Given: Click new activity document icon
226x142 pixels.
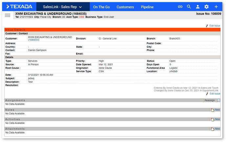Looking at the screenshot, I should (x=213, y=120).
